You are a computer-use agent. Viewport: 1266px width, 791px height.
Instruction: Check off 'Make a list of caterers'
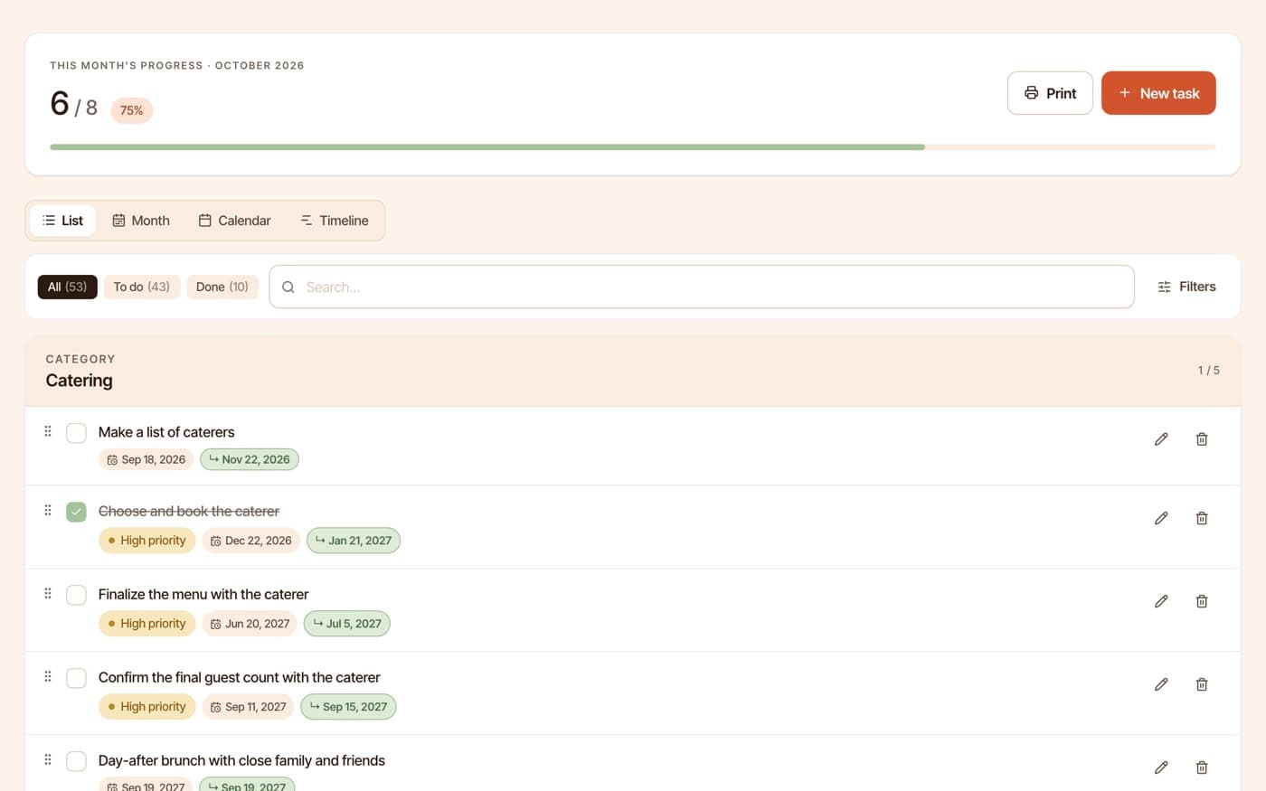[77, 433]
